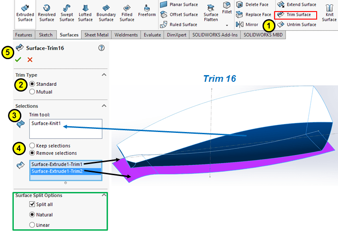Select the Mutual trim type

point(32,92)
